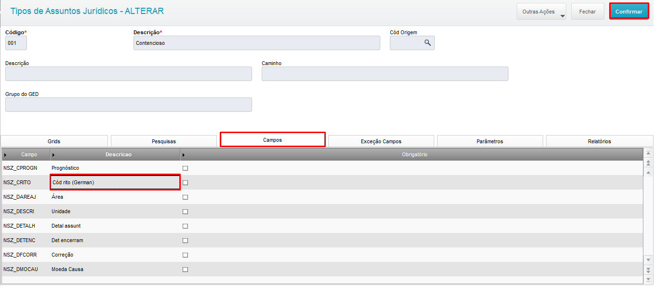
Task: Edit the Descrição field containing Contencioso
Action: (x=257, y=43)
